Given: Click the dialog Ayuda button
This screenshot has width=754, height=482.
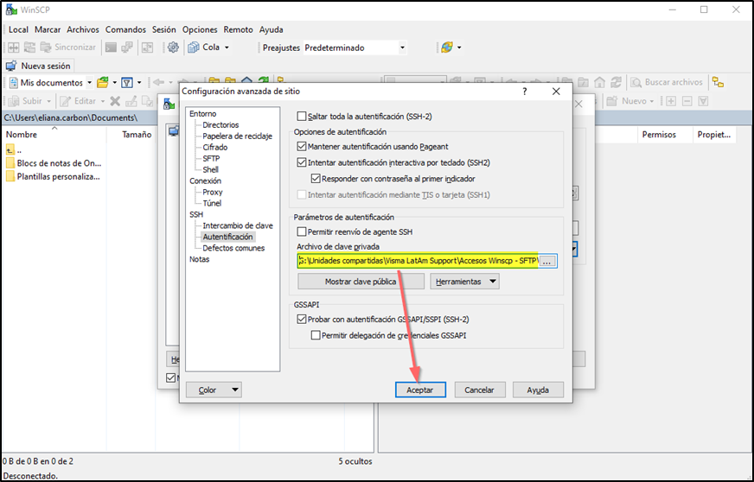Looking at the screenshot, I should pos(538,390).
